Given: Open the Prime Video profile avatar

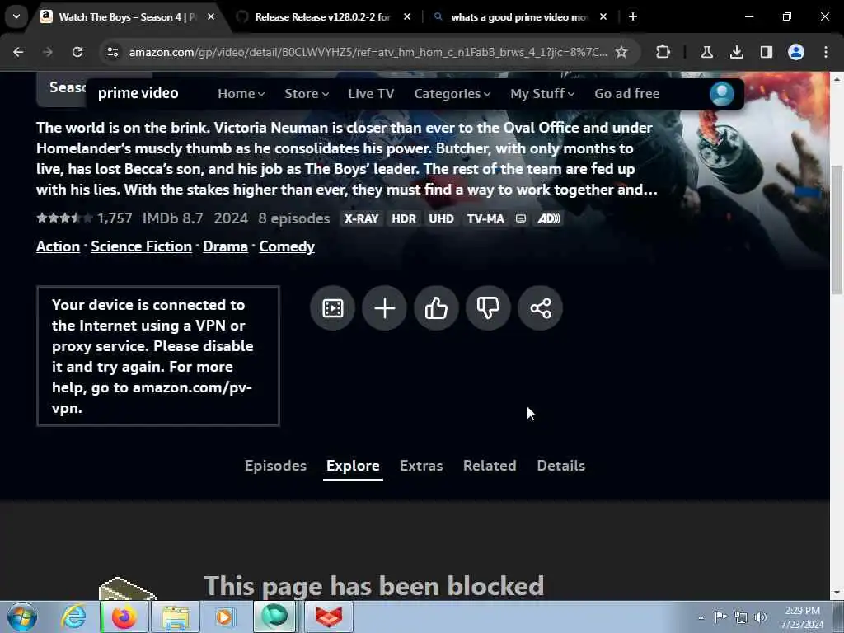Looking at the screenshot, I should 722,94.
